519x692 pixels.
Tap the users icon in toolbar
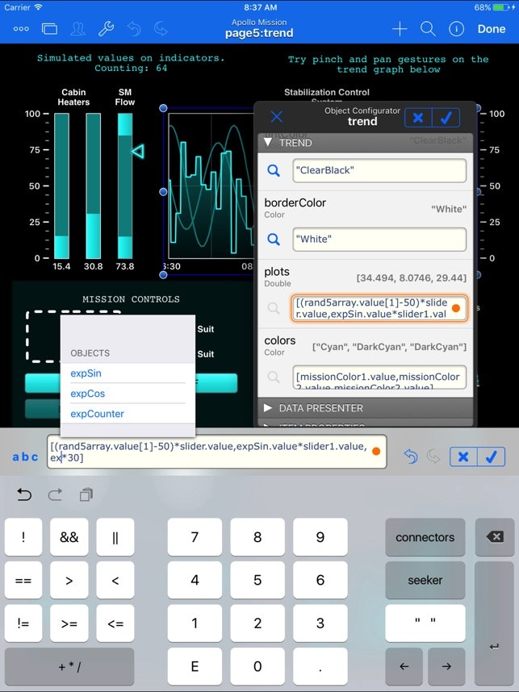pyautogui.click(x=77, y=29)
